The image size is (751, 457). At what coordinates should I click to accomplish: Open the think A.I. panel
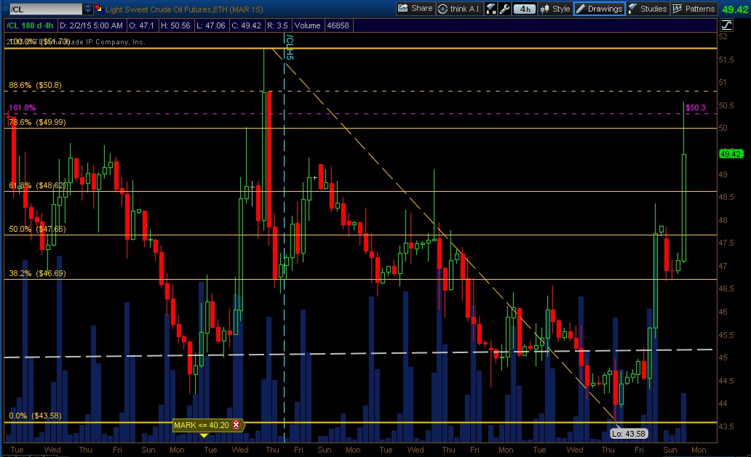click(x=459, y=9)
